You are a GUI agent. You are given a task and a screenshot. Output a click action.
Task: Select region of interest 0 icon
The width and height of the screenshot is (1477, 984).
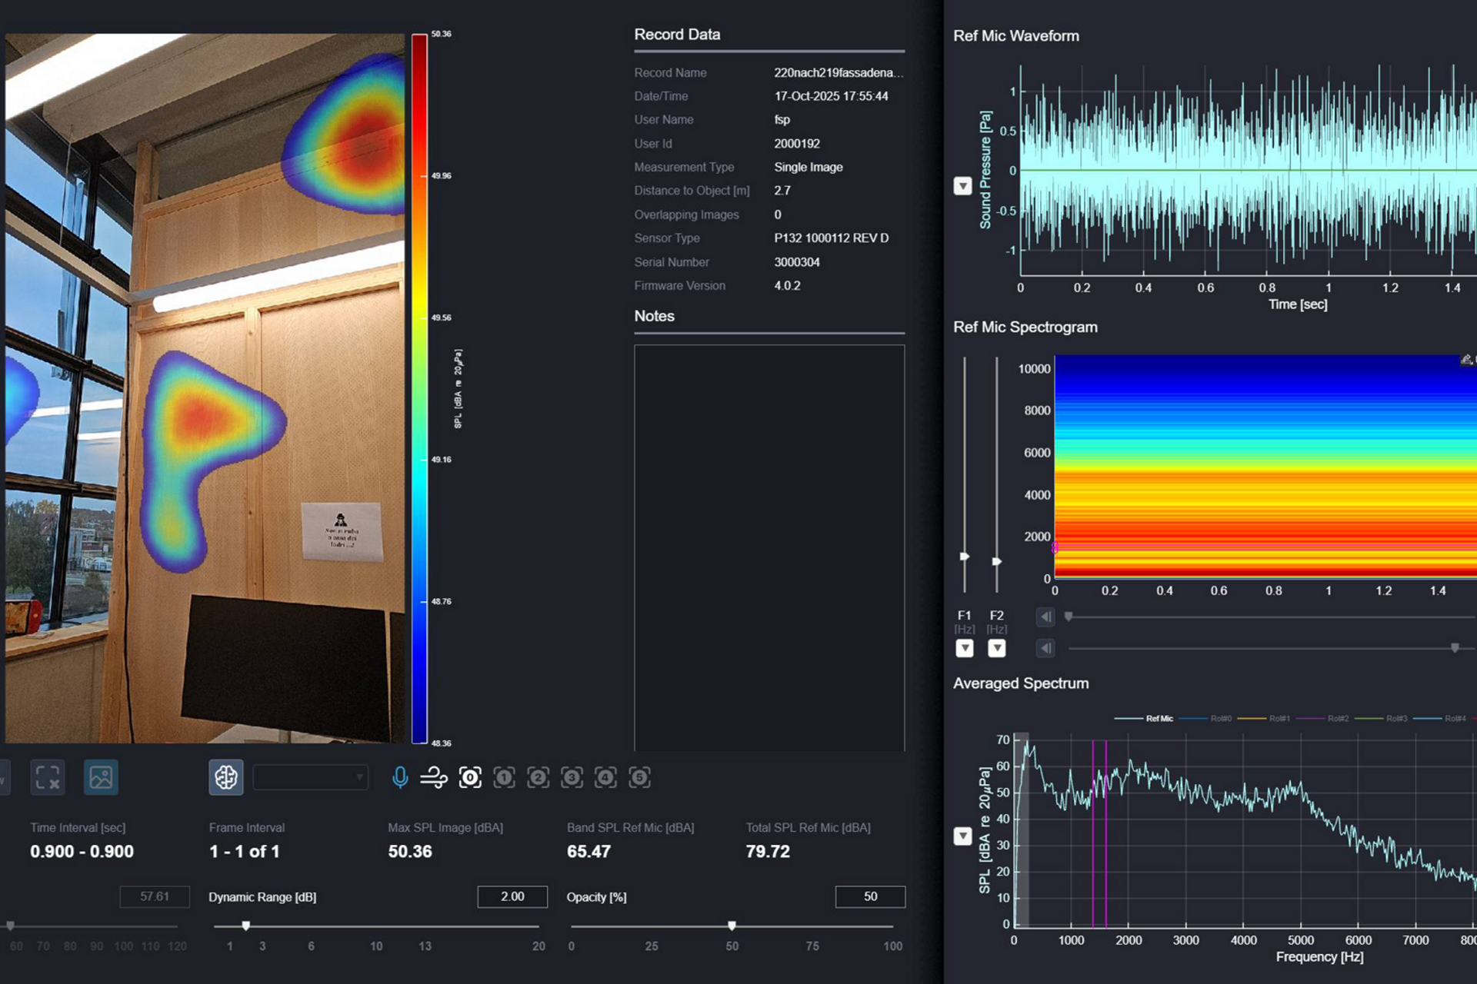coord(470,777)
